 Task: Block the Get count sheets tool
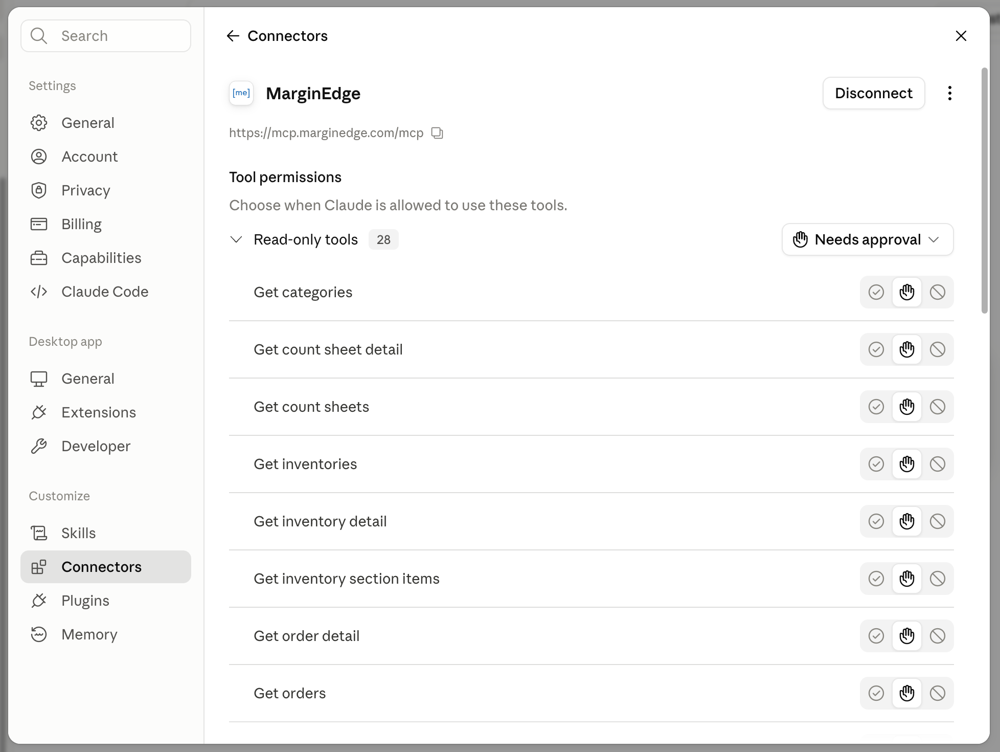938,407
